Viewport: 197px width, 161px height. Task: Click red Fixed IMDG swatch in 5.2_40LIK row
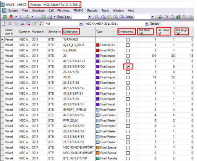pyautogui.click(x=98, y=50)
